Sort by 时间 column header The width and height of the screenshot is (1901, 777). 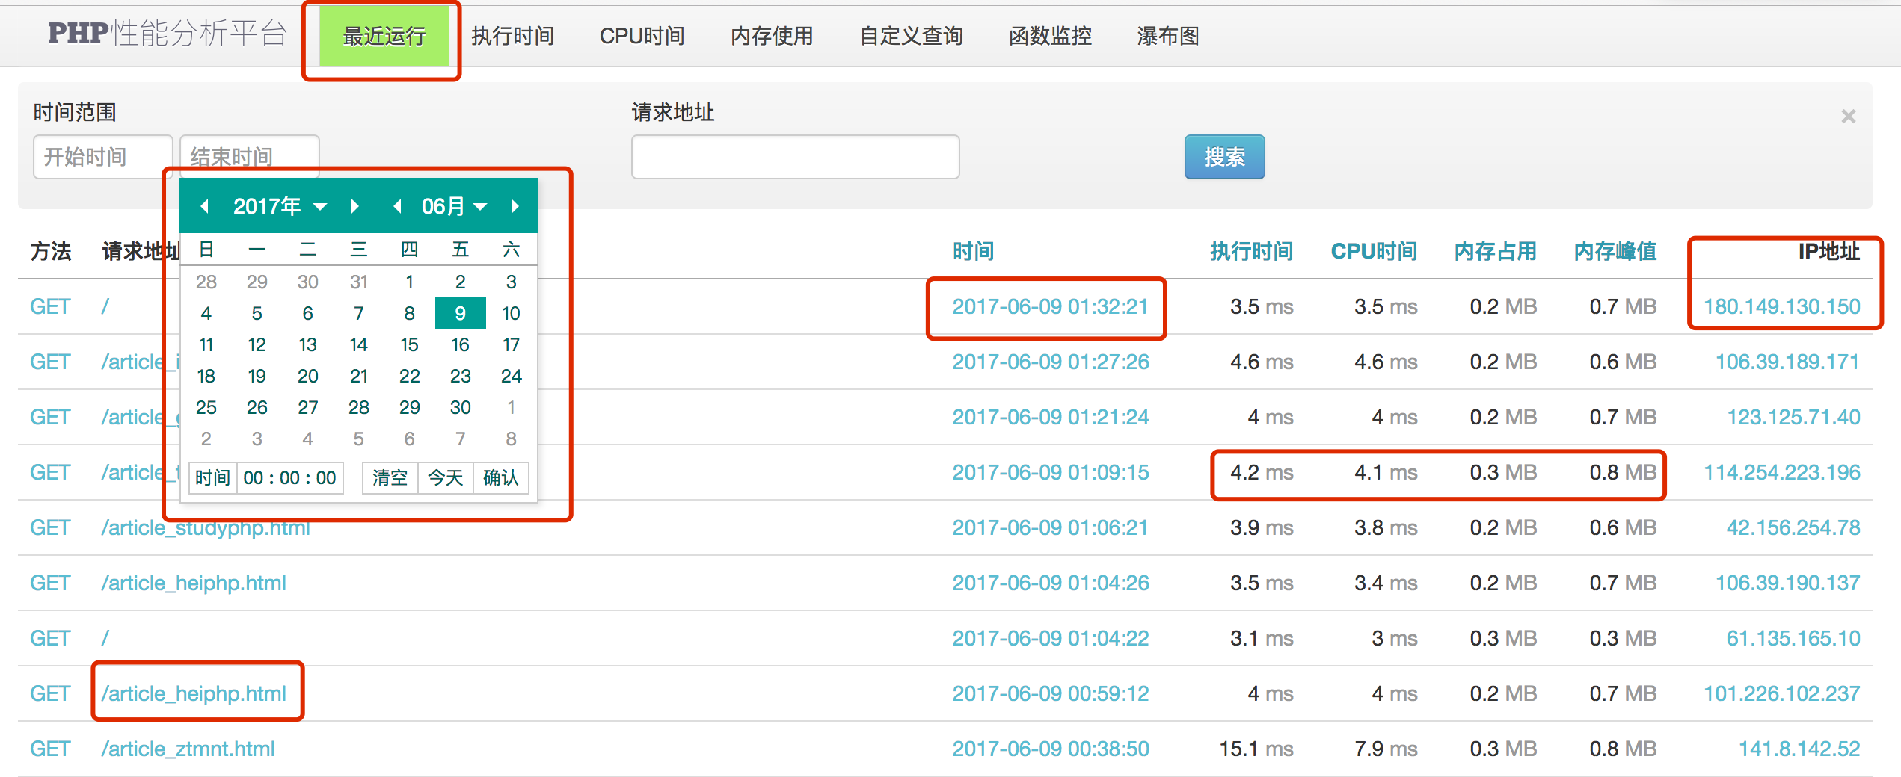click(973, 251)
